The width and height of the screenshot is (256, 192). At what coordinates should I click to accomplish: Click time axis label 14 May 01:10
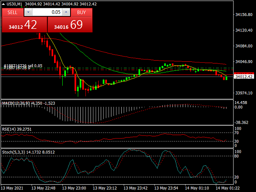coord(197,188)
